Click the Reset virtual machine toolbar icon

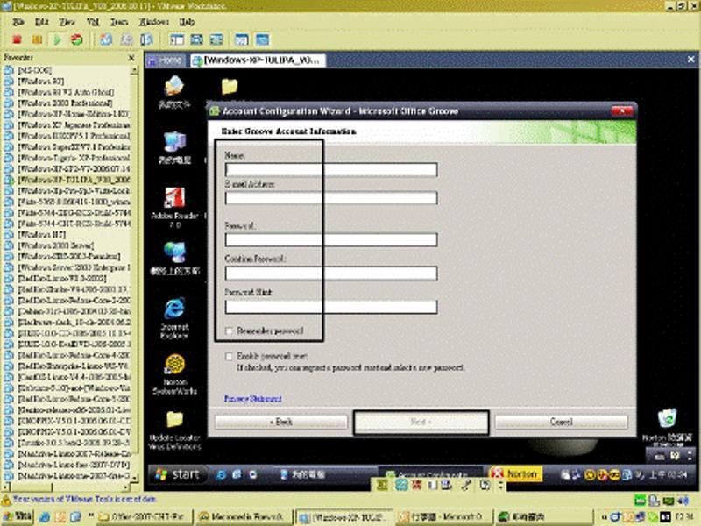coord(77,39)
